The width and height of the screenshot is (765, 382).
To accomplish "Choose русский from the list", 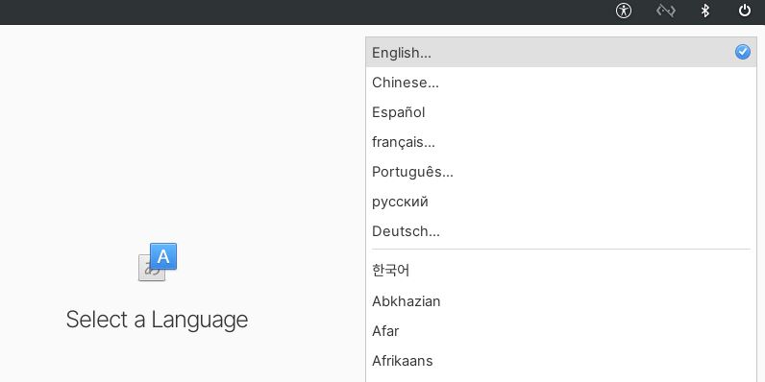I will [561, 202].
